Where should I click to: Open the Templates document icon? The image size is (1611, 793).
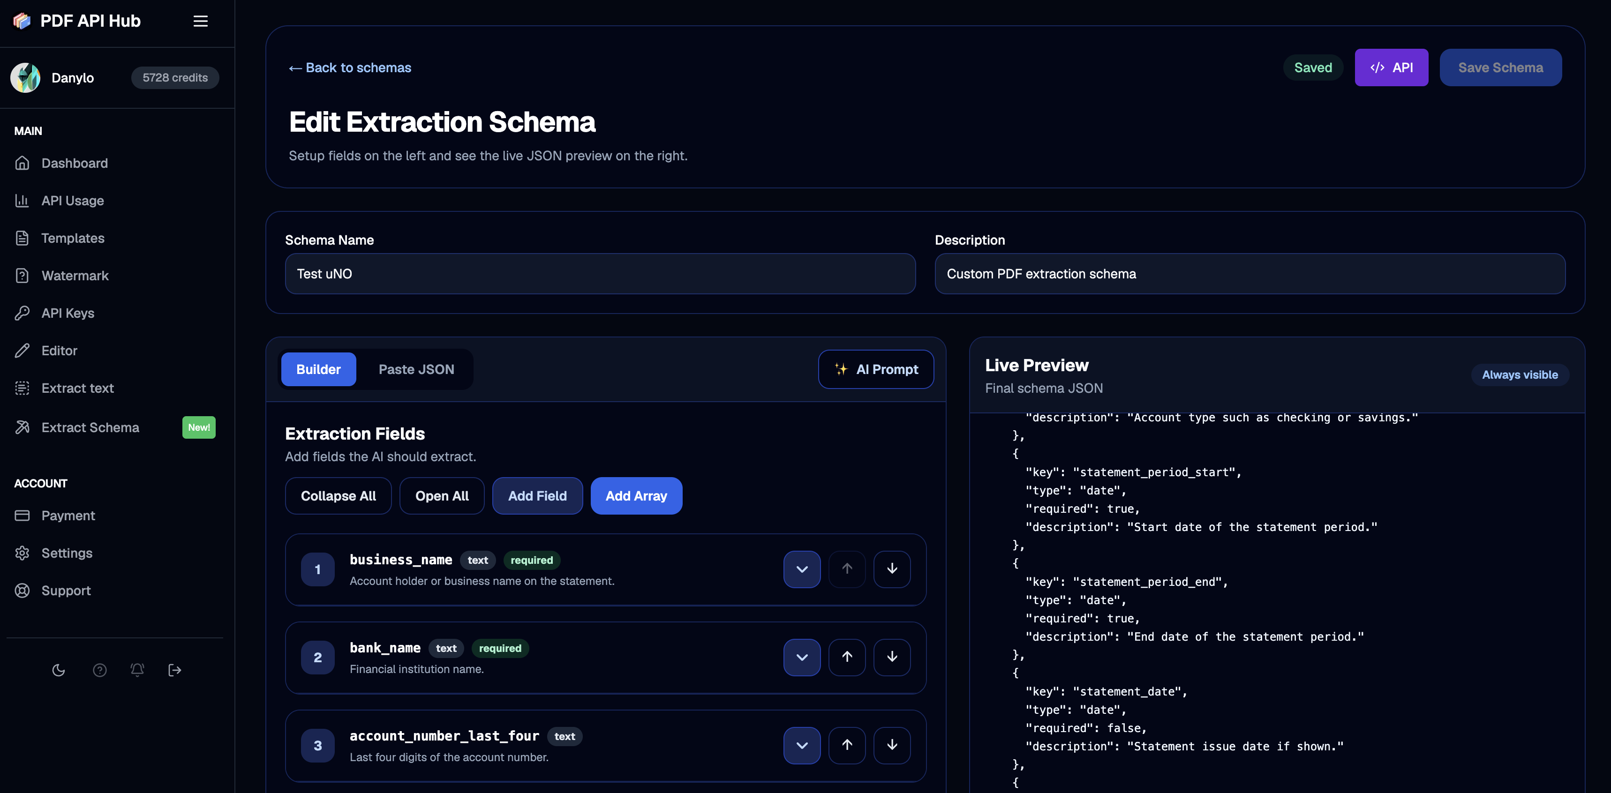(23, 238)
